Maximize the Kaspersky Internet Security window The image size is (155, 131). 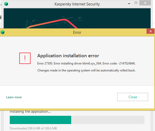click(136, 3)
